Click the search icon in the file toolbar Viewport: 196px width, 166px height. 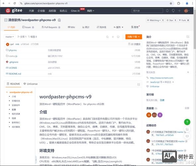click(107, 37)
